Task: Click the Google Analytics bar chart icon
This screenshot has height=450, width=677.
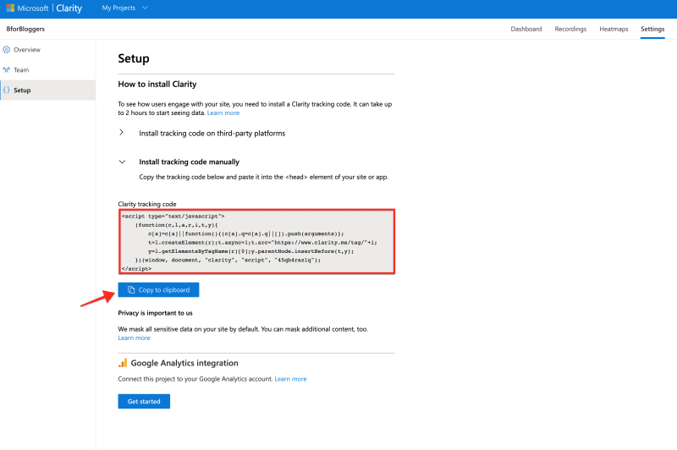Action: (123, 363)
